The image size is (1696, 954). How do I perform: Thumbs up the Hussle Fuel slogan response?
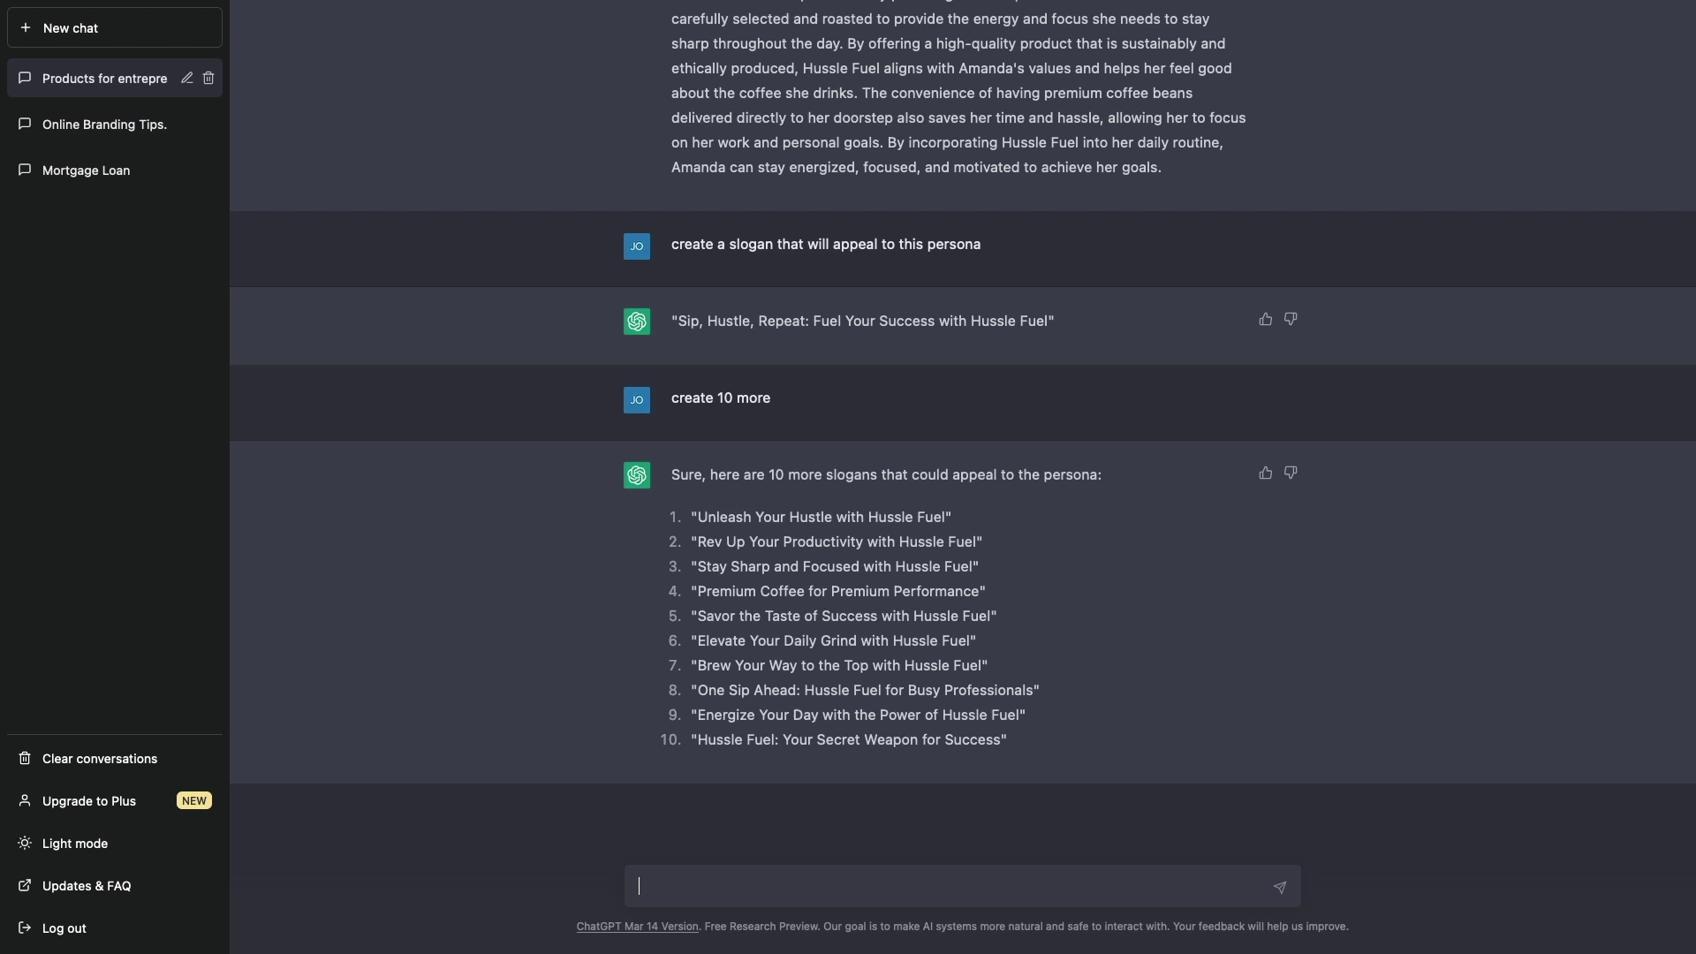tap(1266, 318)
